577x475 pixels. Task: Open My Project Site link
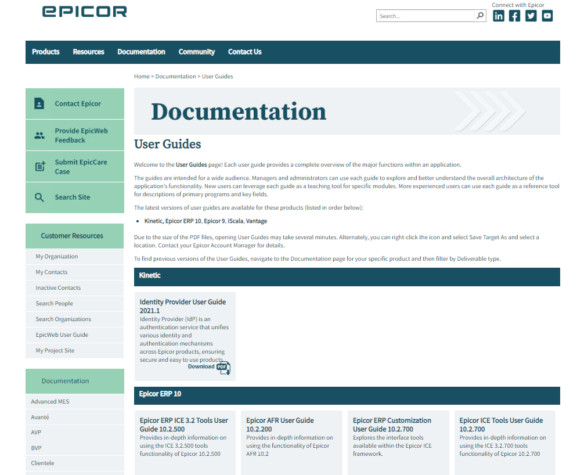55,351
